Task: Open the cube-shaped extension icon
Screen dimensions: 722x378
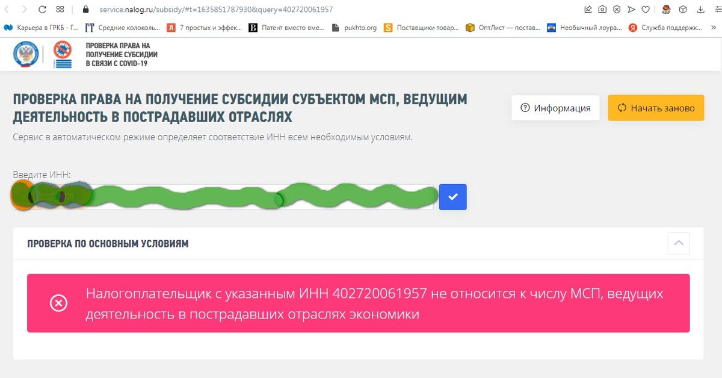Action: [683, 9]
